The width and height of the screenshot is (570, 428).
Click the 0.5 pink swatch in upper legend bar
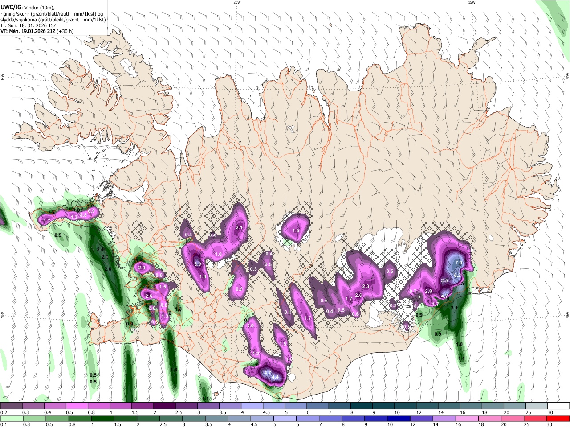point(77,406)
